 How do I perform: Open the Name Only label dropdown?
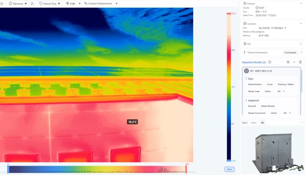coord(50,4)
